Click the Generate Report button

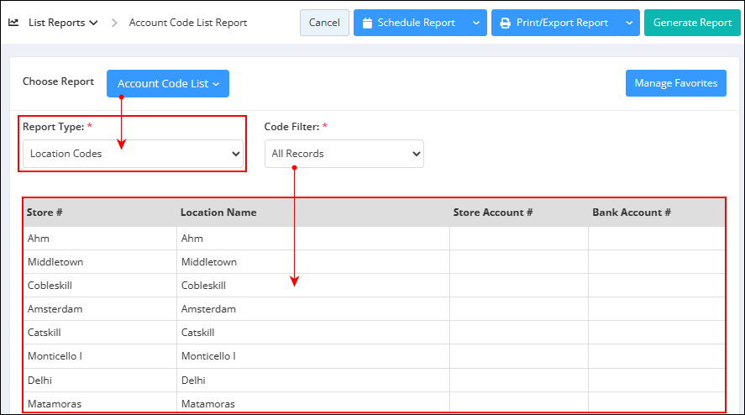[692, 23]
